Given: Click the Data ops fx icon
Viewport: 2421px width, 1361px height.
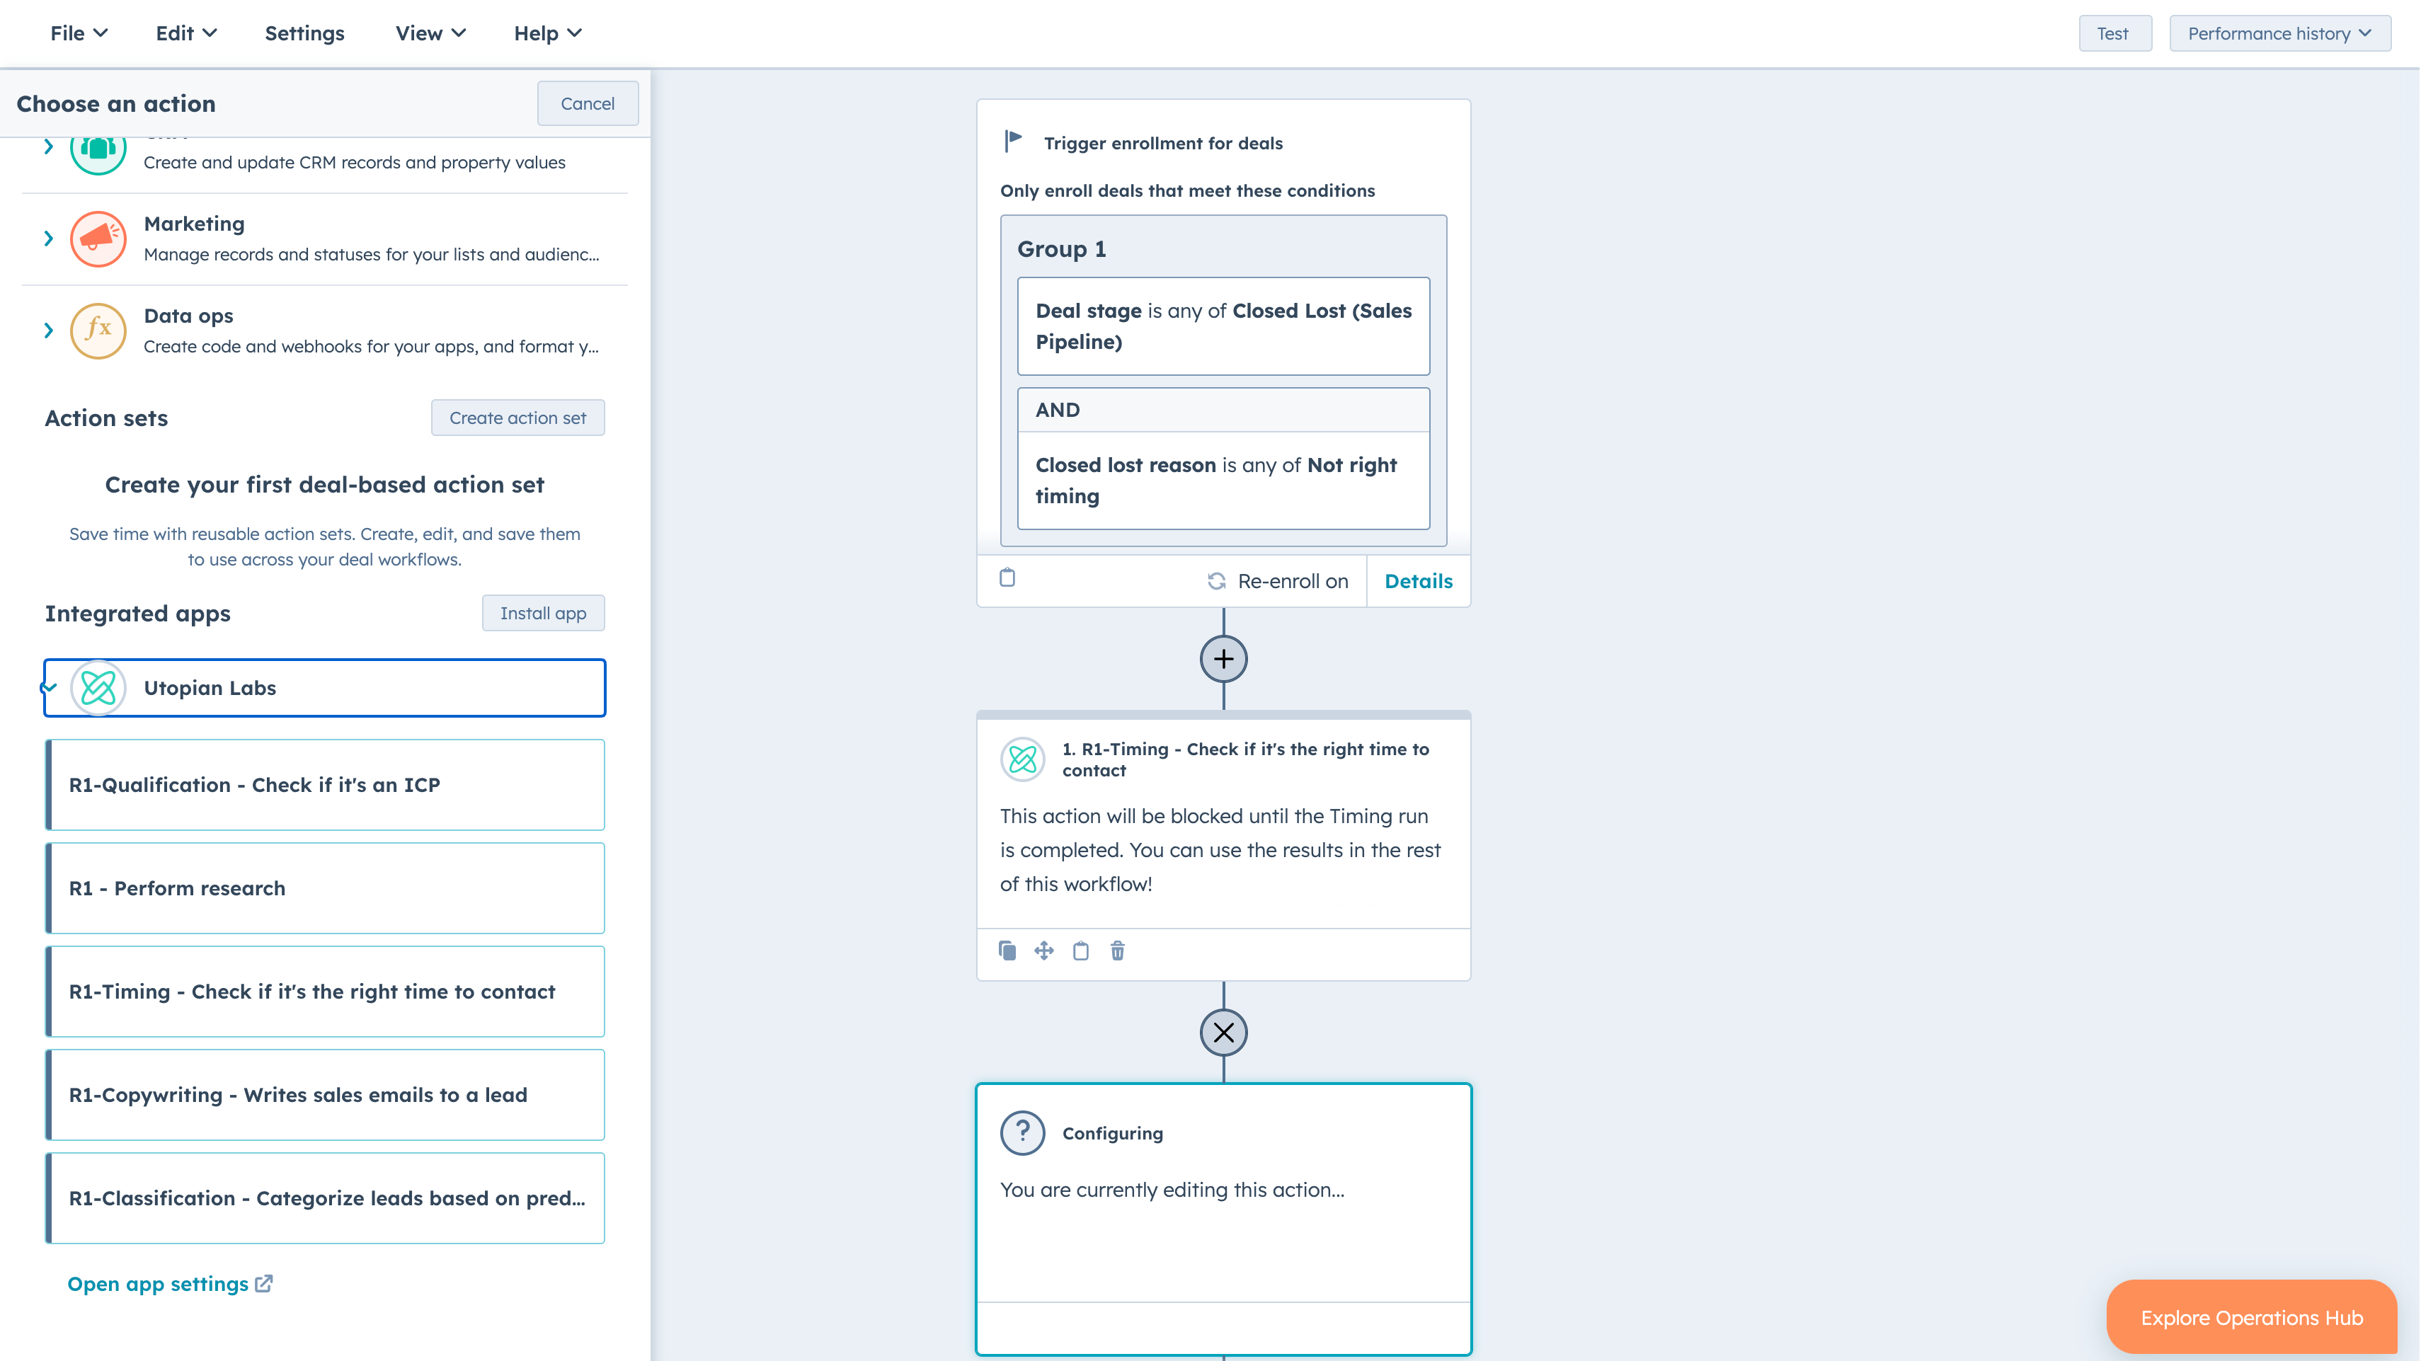Looking at the screenshot, I should pyautogui.click(x=98, y=330).
